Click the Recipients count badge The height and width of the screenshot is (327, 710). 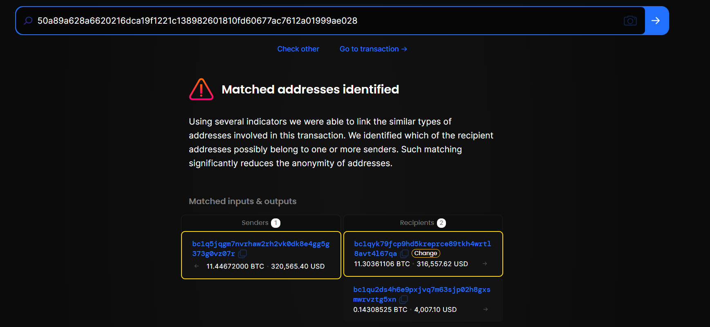441,223
